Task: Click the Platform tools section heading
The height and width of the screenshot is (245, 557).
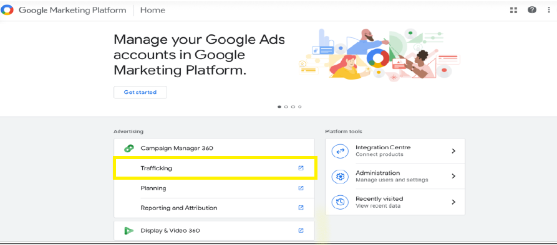Action: click(x=344, y=131)
